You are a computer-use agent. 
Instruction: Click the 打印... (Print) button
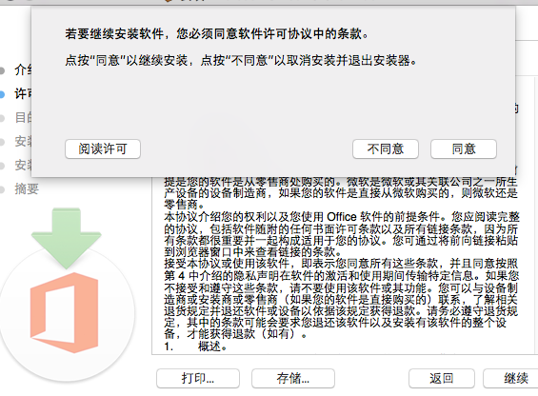click(198, 378)
